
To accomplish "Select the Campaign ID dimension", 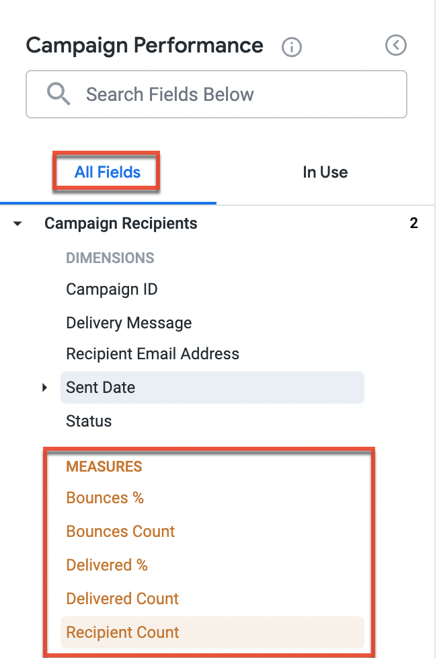I will tap(112, 289).
